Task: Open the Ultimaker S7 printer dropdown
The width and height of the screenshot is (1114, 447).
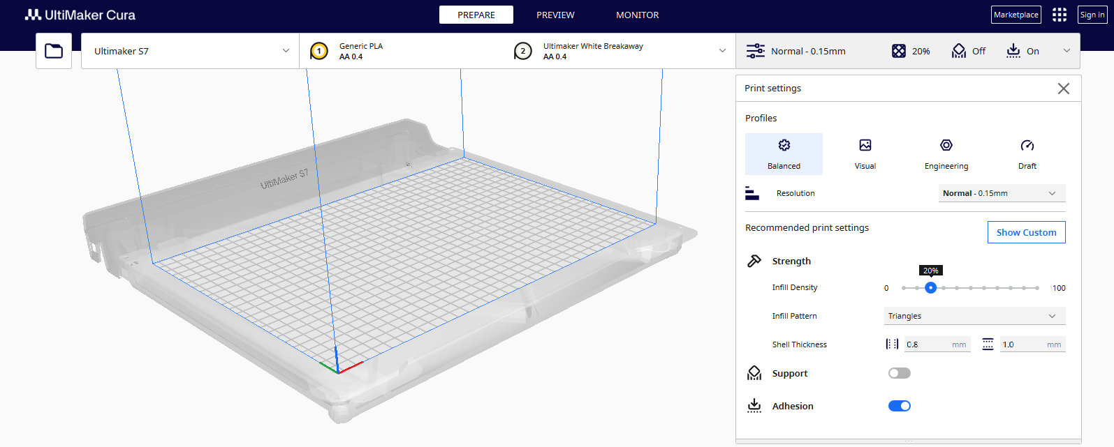Action: 191,51
